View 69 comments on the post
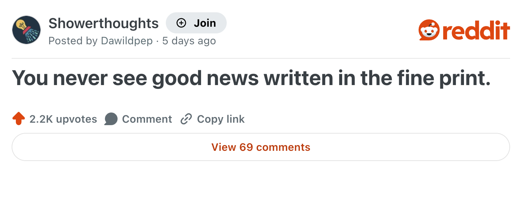The height and width of the screenshot is (206, 521). pos(261,147)
